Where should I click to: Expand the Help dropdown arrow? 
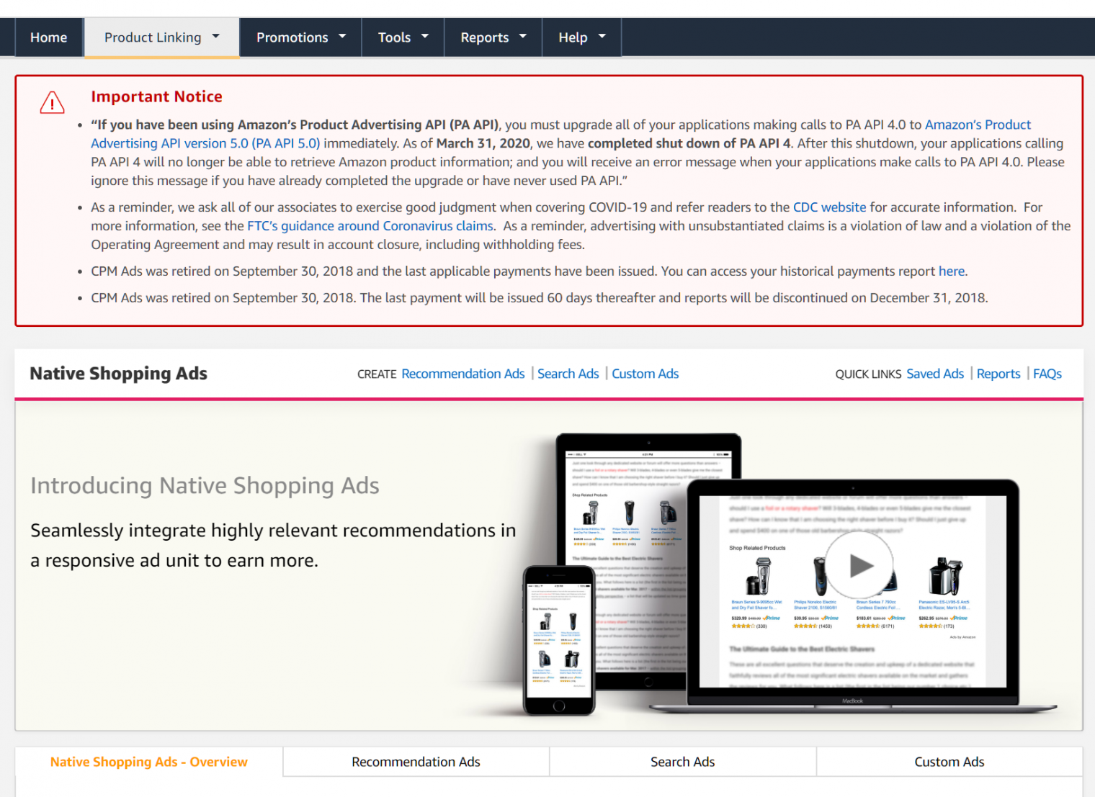[x=602, y=36]
